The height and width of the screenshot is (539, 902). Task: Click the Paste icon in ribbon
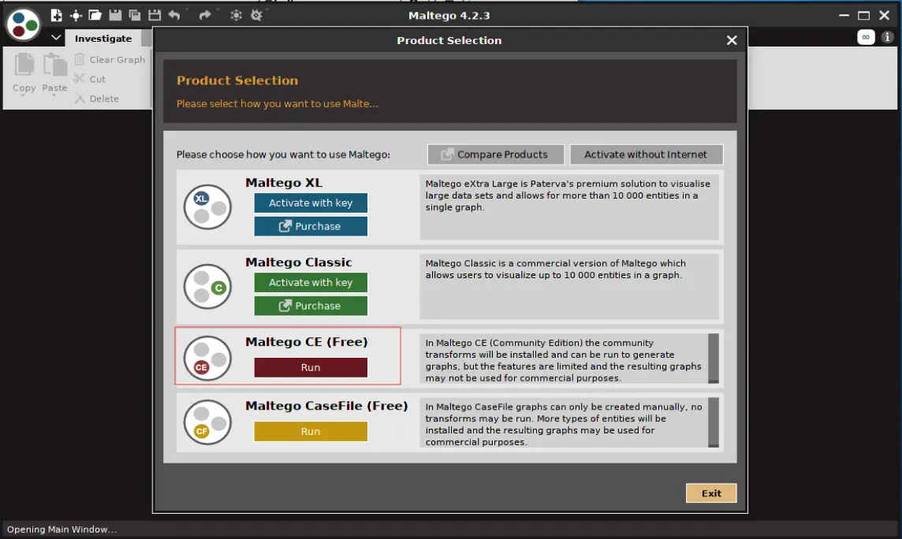54,65
